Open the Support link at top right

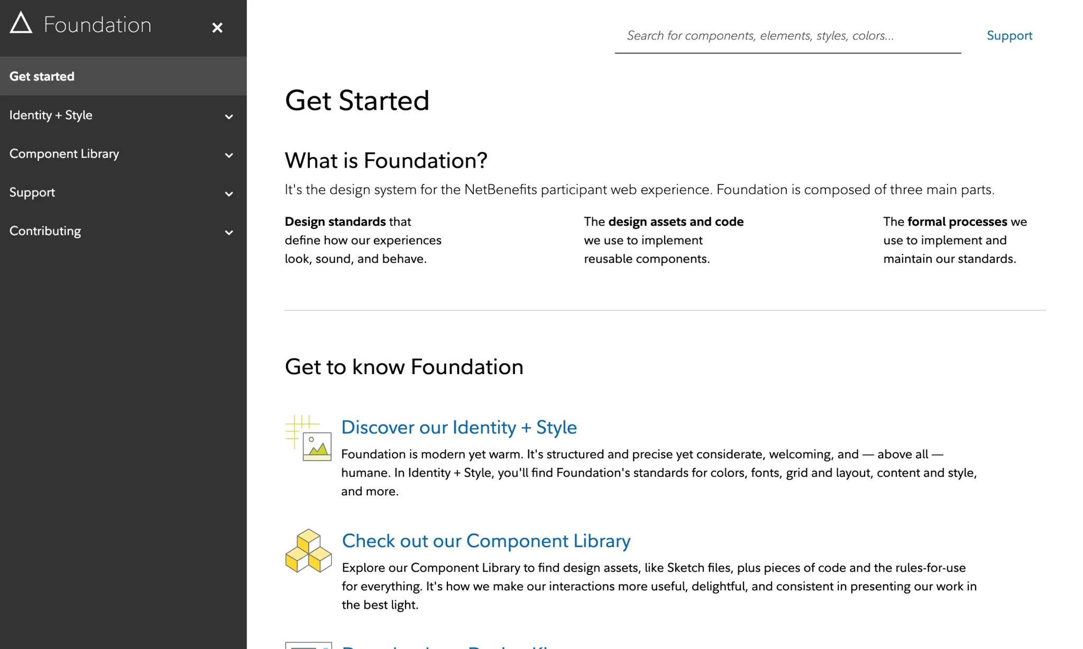pyautogui.click(x=1009, y=35)
